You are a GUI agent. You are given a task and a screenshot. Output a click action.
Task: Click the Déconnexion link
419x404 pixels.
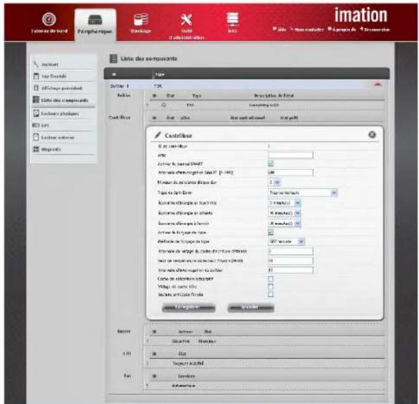(x=375, y=29)
